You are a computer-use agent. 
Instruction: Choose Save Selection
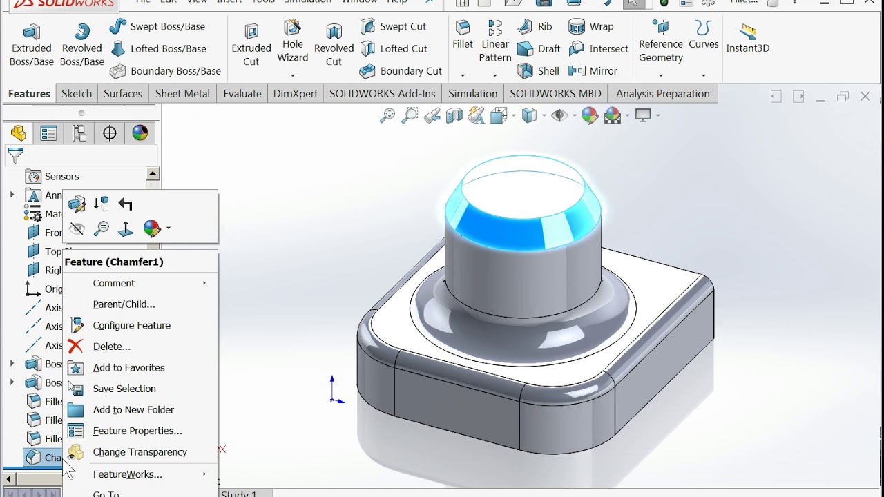[141, 389]
